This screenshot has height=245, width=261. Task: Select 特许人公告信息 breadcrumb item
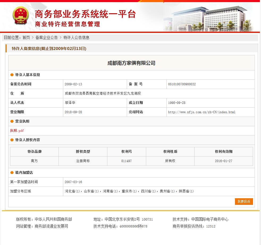tap(76, 38)
